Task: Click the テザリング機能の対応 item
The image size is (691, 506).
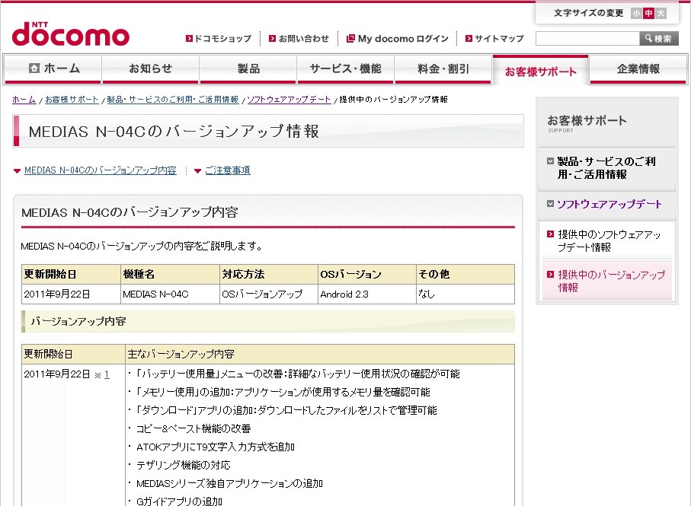Action: tap(184, 465)
